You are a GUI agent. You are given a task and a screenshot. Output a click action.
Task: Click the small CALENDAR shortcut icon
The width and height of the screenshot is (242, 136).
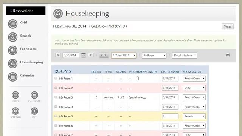[34, 95]
